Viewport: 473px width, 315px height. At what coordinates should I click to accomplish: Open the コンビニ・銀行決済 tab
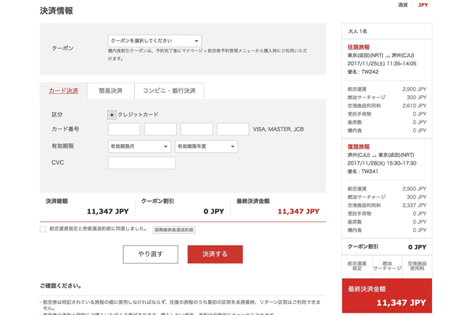pyautogui.click(x=169, y=91)
